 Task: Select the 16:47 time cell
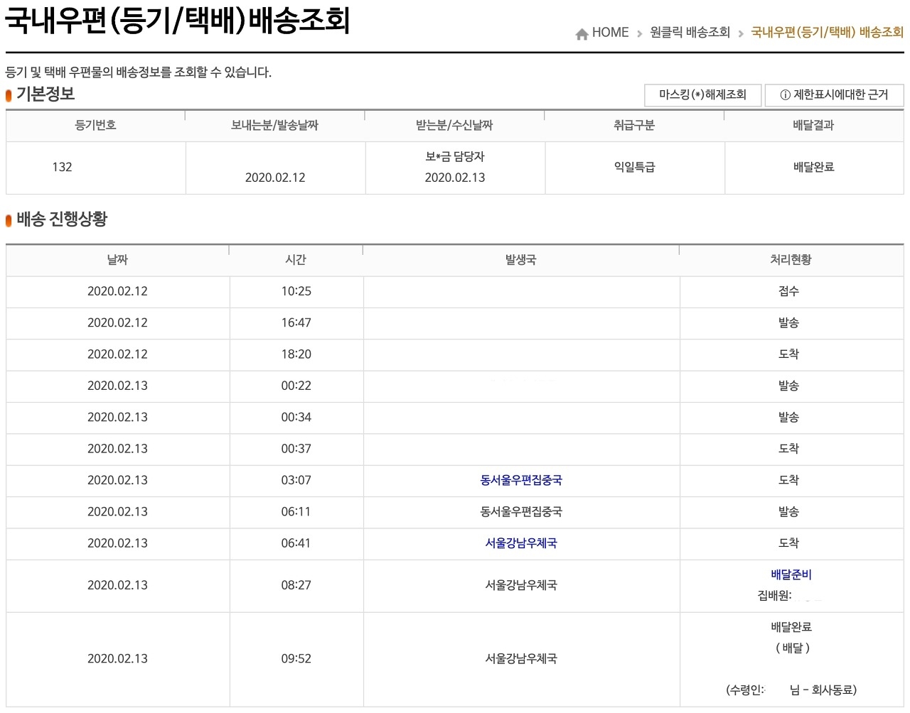pos(296,323)
